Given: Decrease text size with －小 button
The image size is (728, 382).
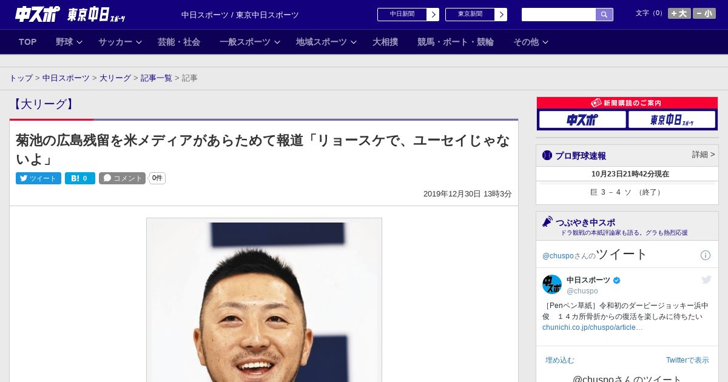Looking at the screenshot, I should point(704,13).
